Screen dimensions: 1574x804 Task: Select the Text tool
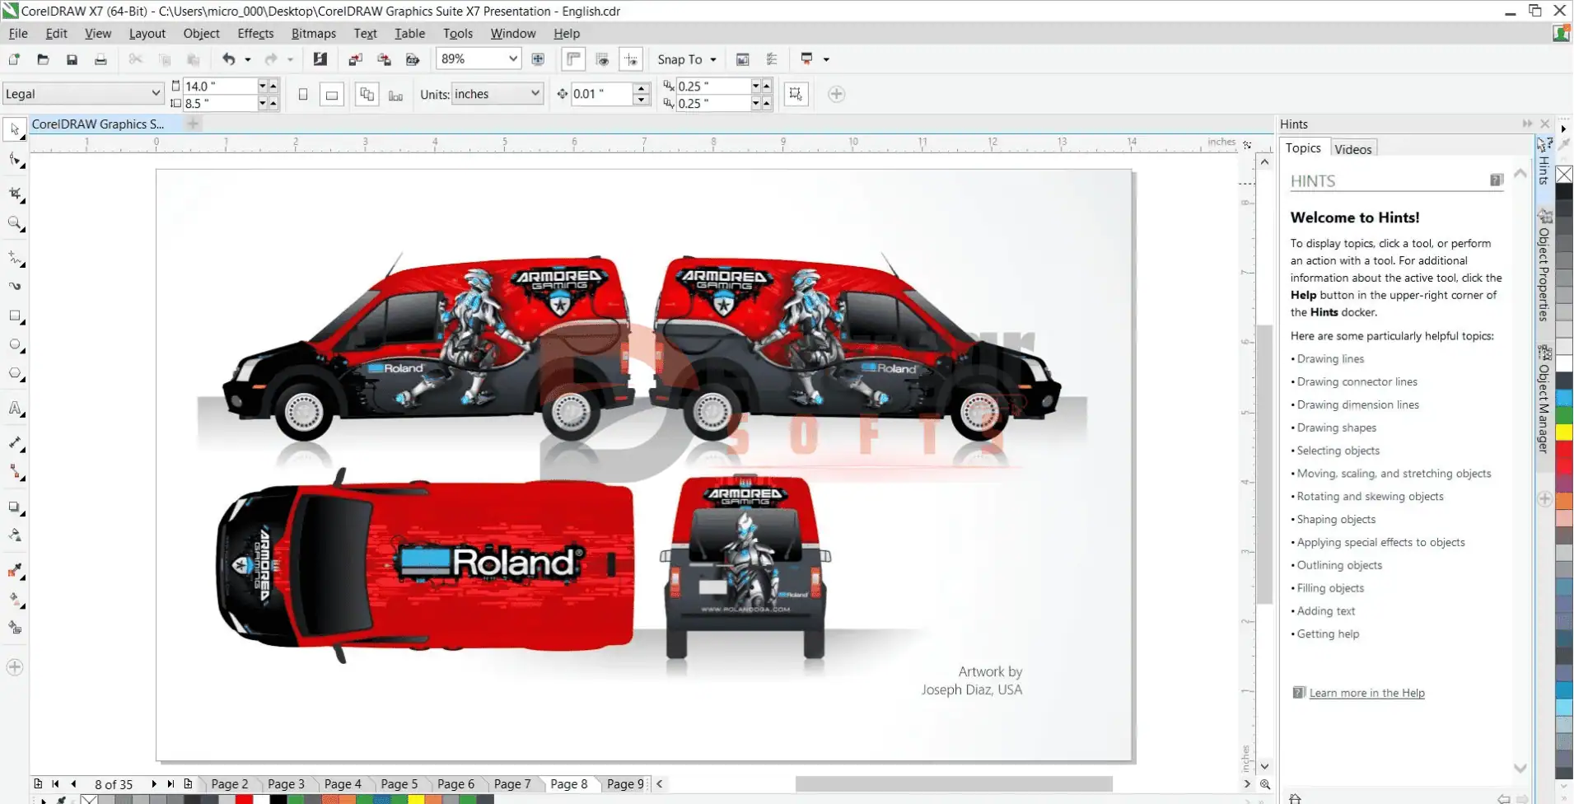coord(15,409)
